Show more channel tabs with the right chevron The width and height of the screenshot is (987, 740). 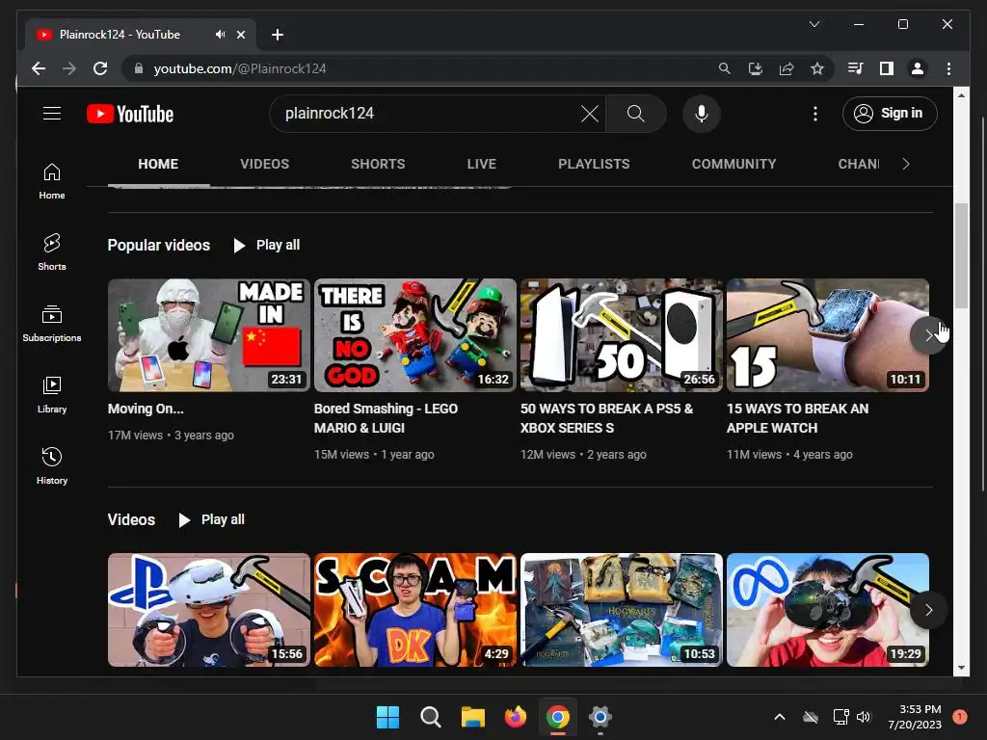click(906, 164)
